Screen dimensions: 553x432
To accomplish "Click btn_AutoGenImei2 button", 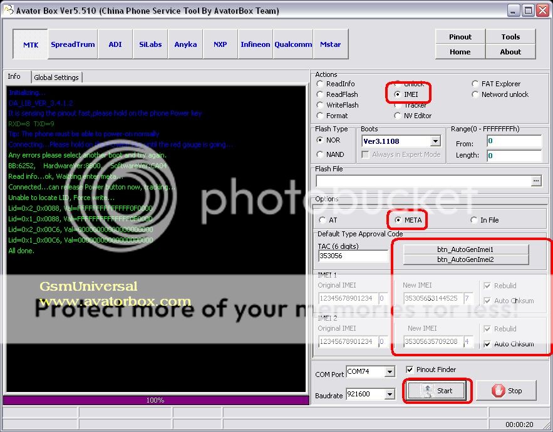I will (x=465, y=259).
